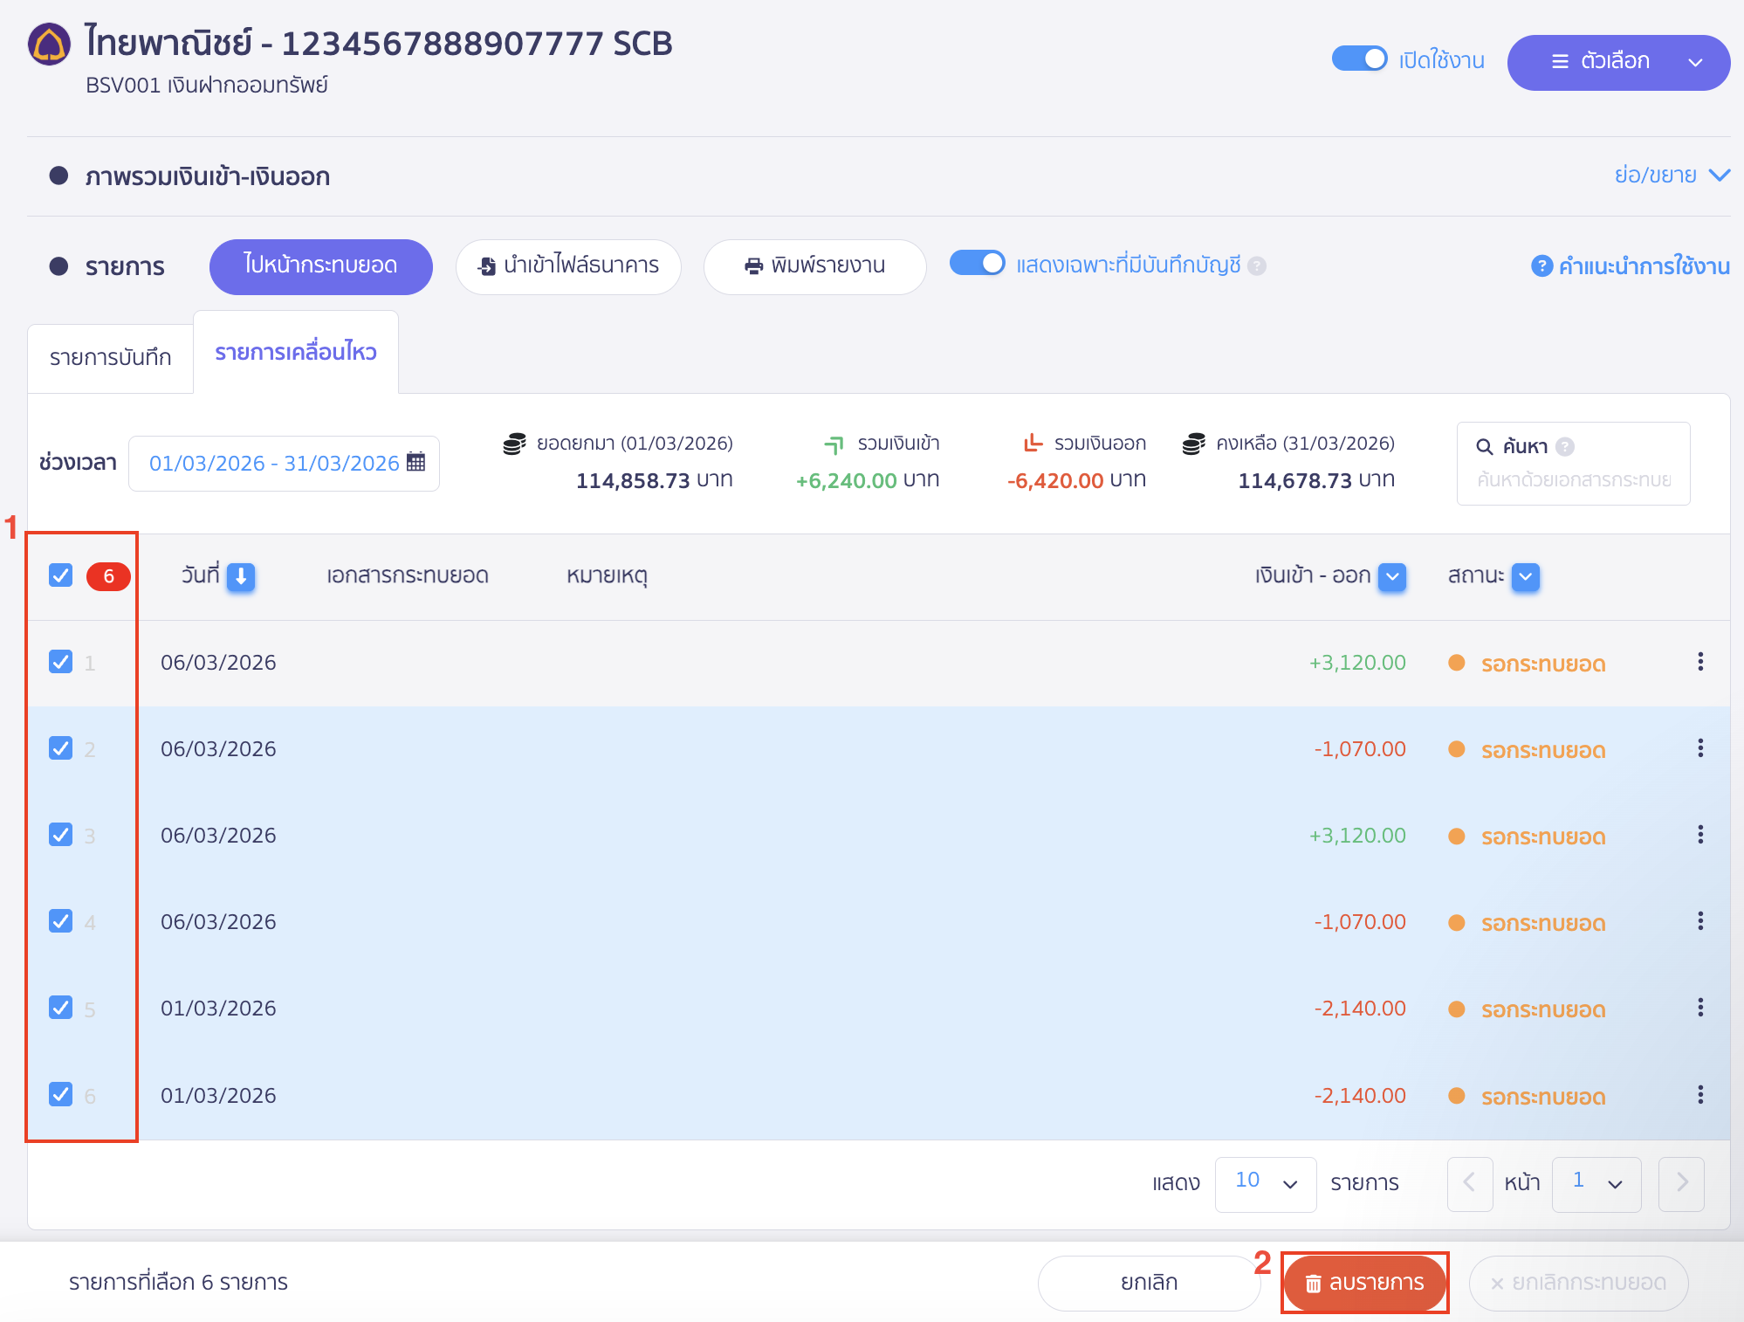The width and height of the screenshot is (1744, 1322).
Task: Click the statement document search field
Action: 1573,479
